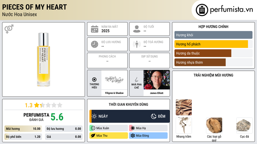Screen dimensions: 257x144
Task: Select the Cục đá stone note image
Action: point(244,125)
